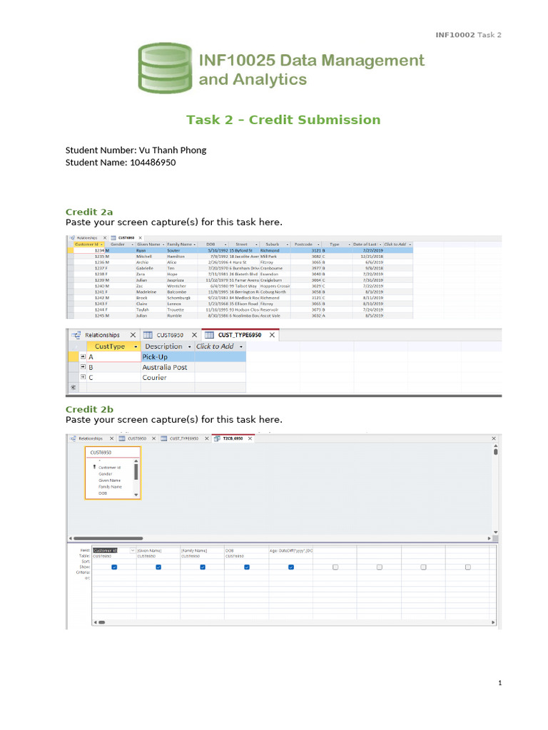Uncheck the Show box under Family Name
Image resolution: width=548 pixels, height=730 pixels.
[x=203, y=567]
